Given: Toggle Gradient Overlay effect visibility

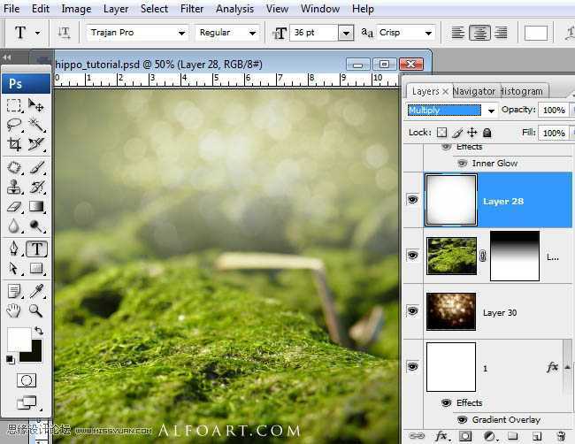Looking at the screenshot, I should pyautogui.click(x=462, y=420).
